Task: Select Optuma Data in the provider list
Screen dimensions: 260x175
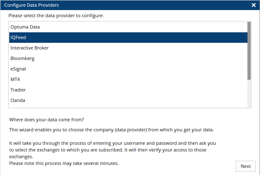Action: [x=128, y=27]
